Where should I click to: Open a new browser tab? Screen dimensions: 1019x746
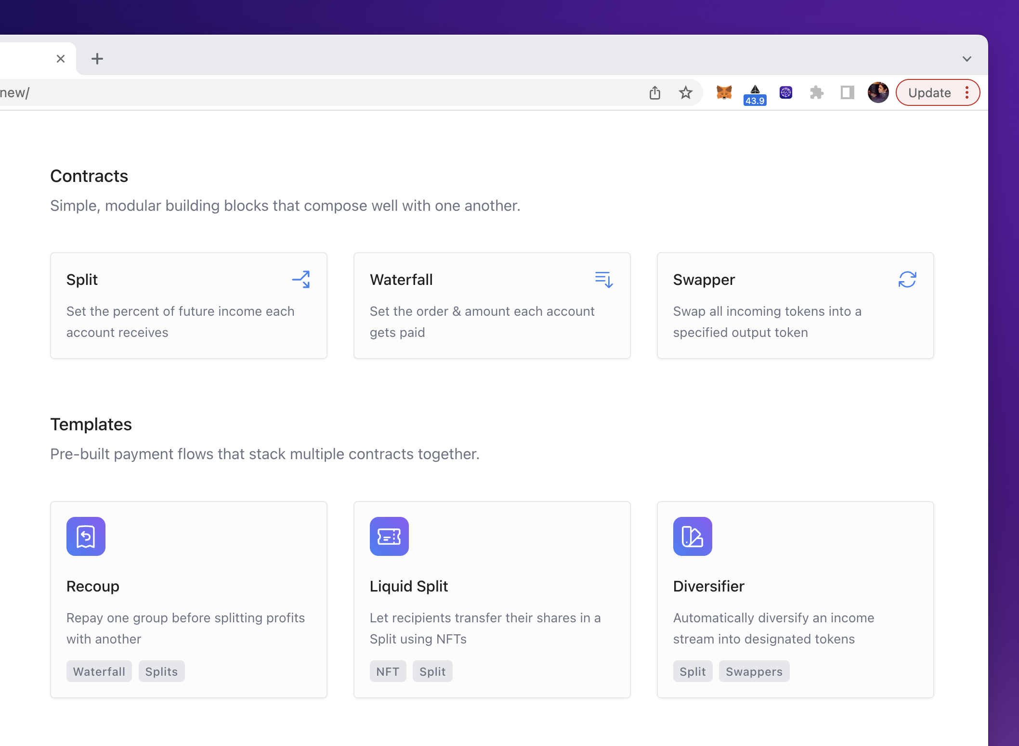[x=97, y=59]
